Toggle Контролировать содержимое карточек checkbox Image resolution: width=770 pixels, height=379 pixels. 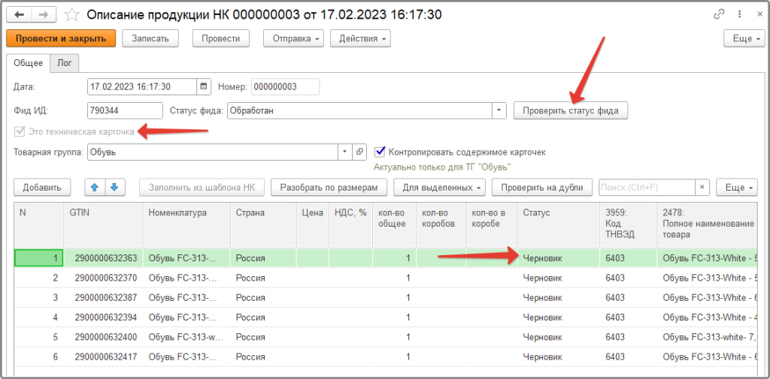point(380,152)
